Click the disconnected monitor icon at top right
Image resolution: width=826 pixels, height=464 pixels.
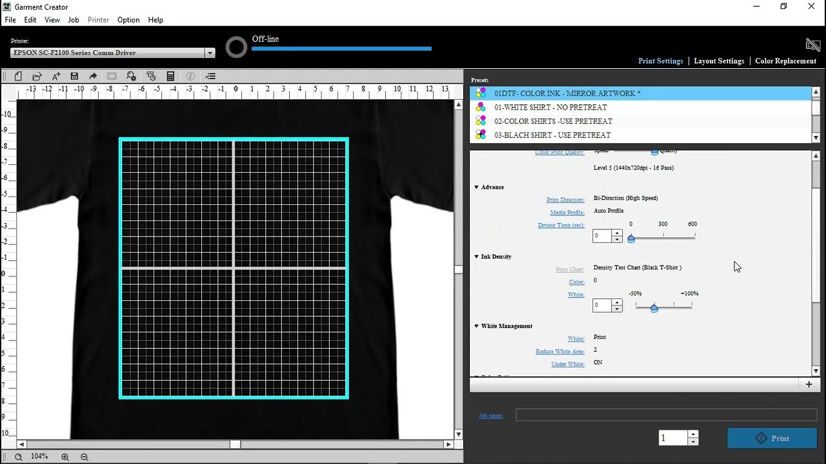[x=813, y=44]
